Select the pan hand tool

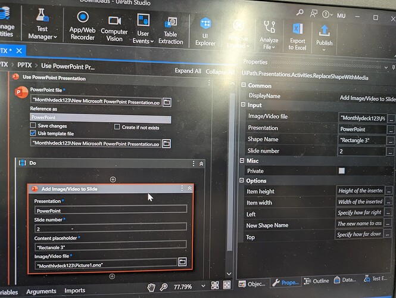point(151,287)
